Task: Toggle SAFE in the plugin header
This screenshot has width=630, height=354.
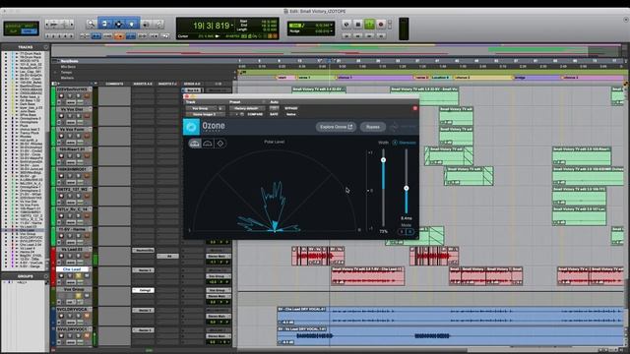Action: [x=274, y=114]
